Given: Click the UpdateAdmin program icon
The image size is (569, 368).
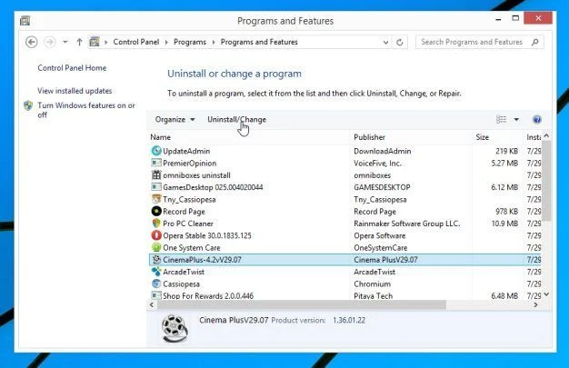Looking at the screenshot, I should click(x=156, y=151).
